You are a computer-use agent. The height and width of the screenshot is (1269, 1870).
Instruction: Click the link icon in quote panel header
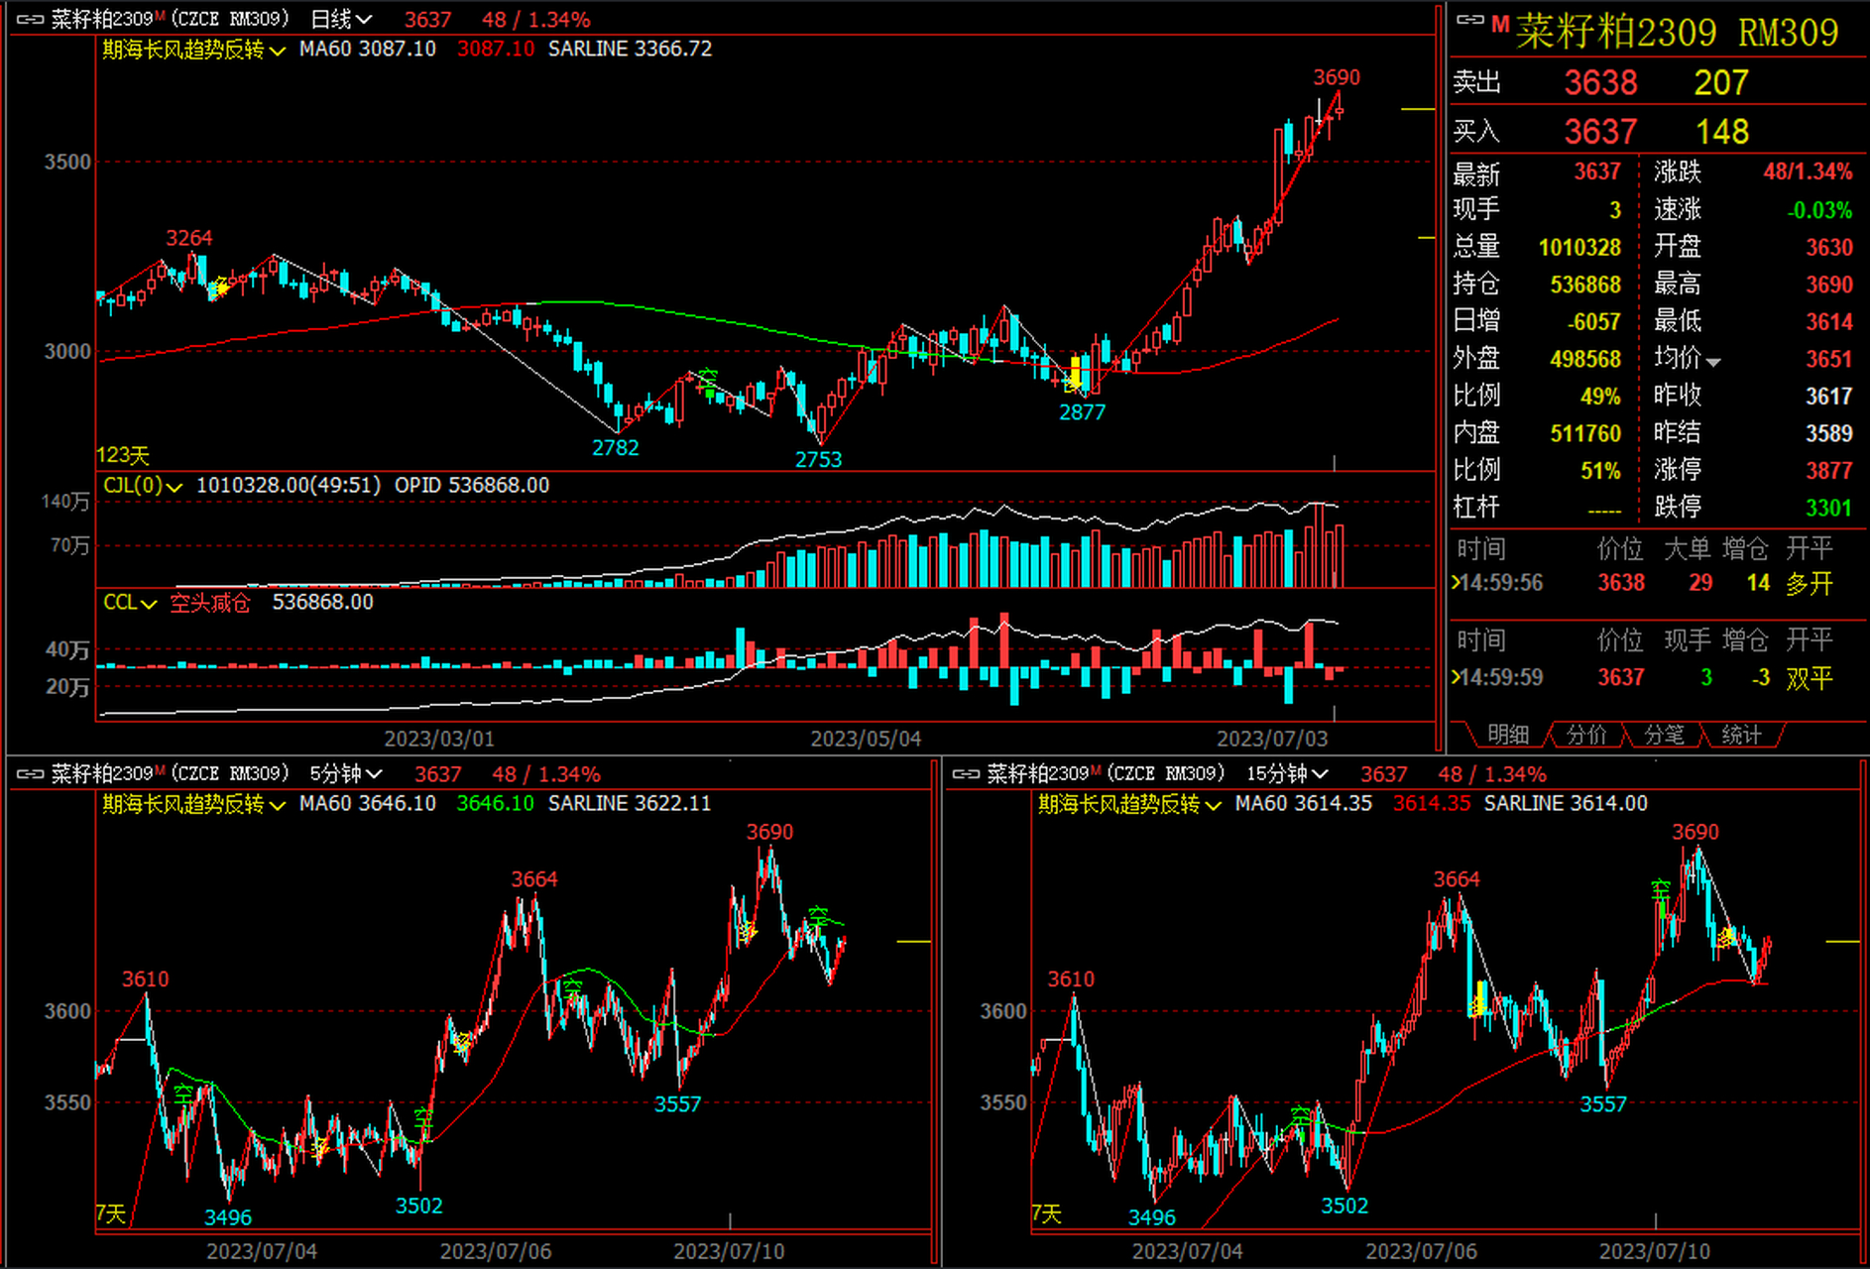tap(1470, 20)
